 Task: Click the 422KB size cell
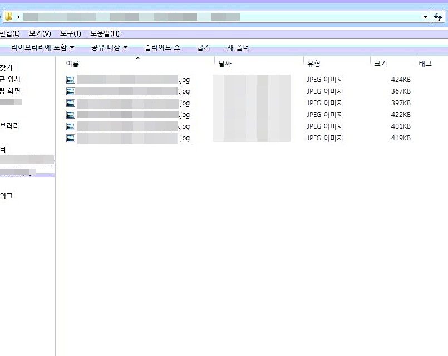tap(401, 115)
